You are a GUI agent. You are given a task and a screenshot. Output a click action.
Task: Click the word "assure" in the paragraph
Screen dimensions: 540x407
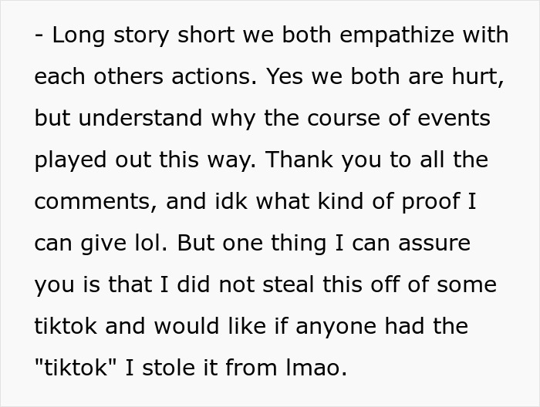coord(430,244)
